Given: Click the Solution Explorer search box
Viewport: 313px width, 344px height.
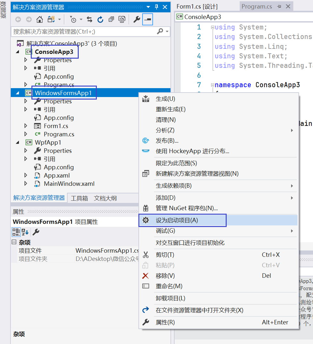Looking at the screenshot, I should coord(83,32).
